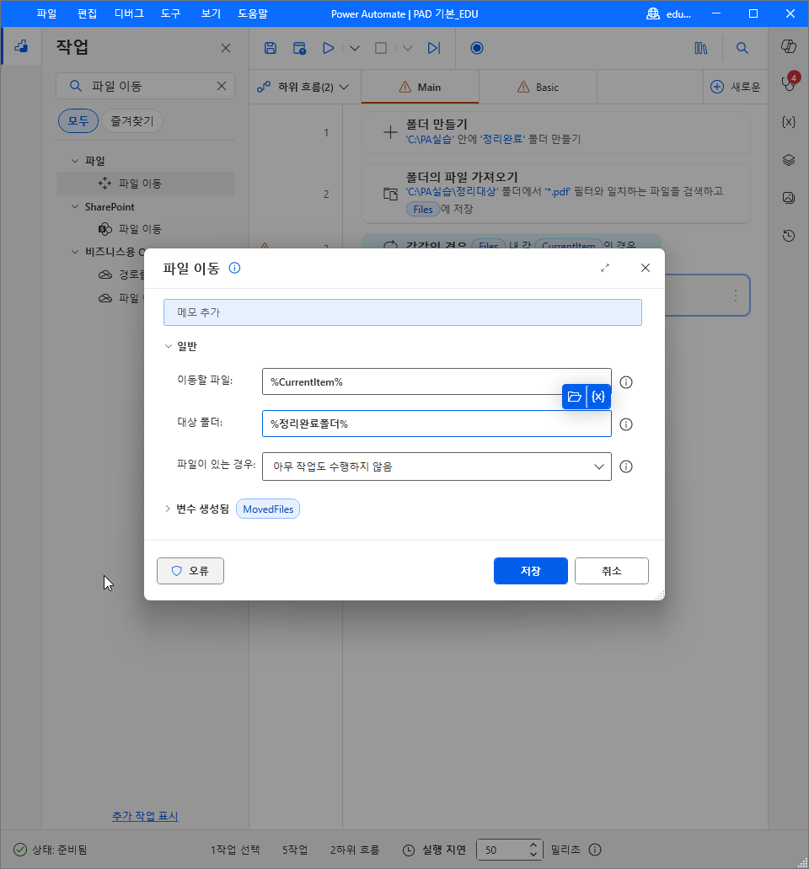Image resolution: width=809 pixels, height=869 pixels.
Task: Collapse the 비즈니스용 group chevron
Action: [75, 252]
